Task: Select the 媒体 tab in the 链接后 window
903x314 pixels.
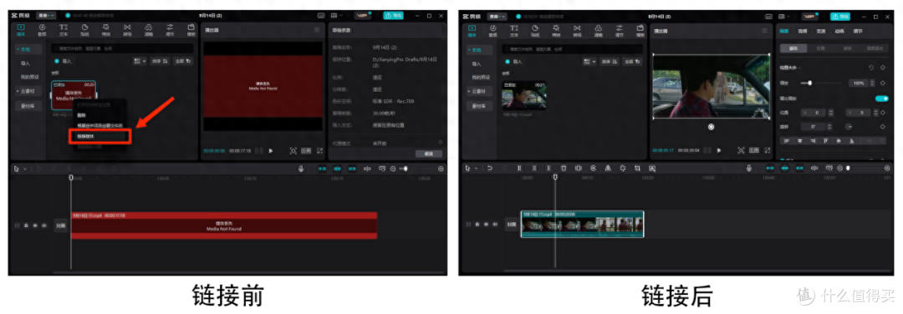Action: click(x=472, y=30)
